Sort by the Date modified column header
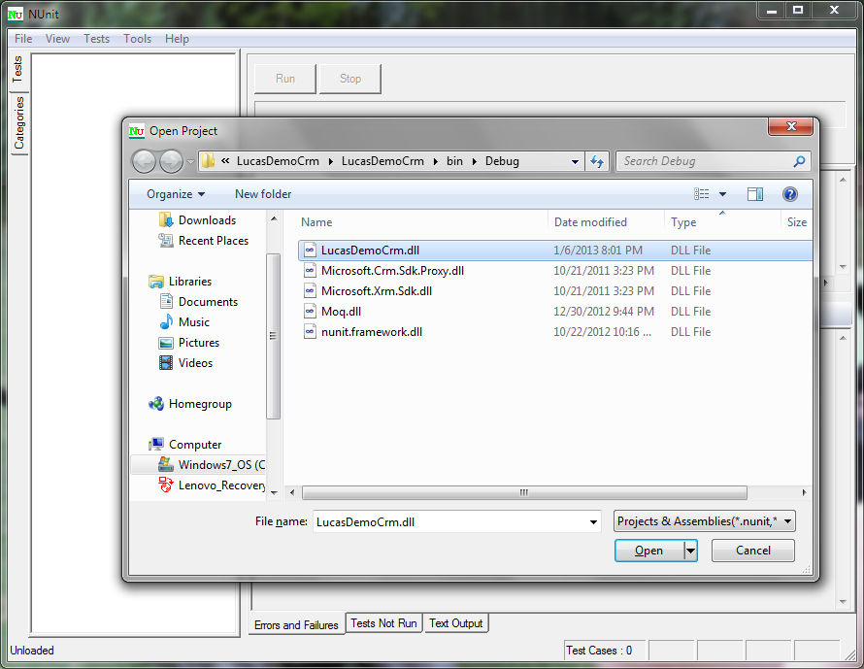The image size is (864, 669). click(x=606, y=222)
